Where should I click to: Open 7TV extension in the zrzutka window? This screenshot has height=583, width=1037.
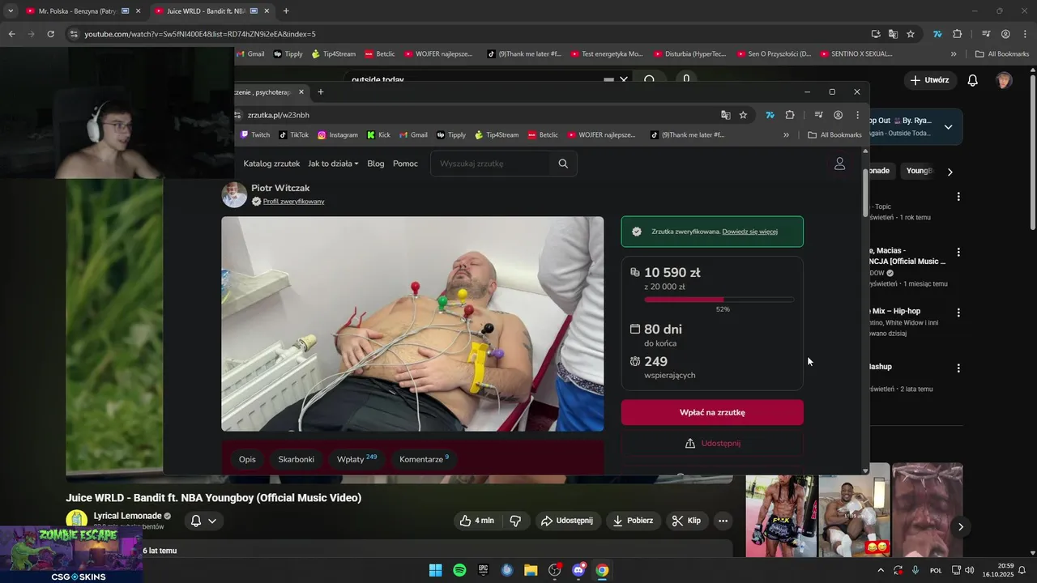point(770,115)
